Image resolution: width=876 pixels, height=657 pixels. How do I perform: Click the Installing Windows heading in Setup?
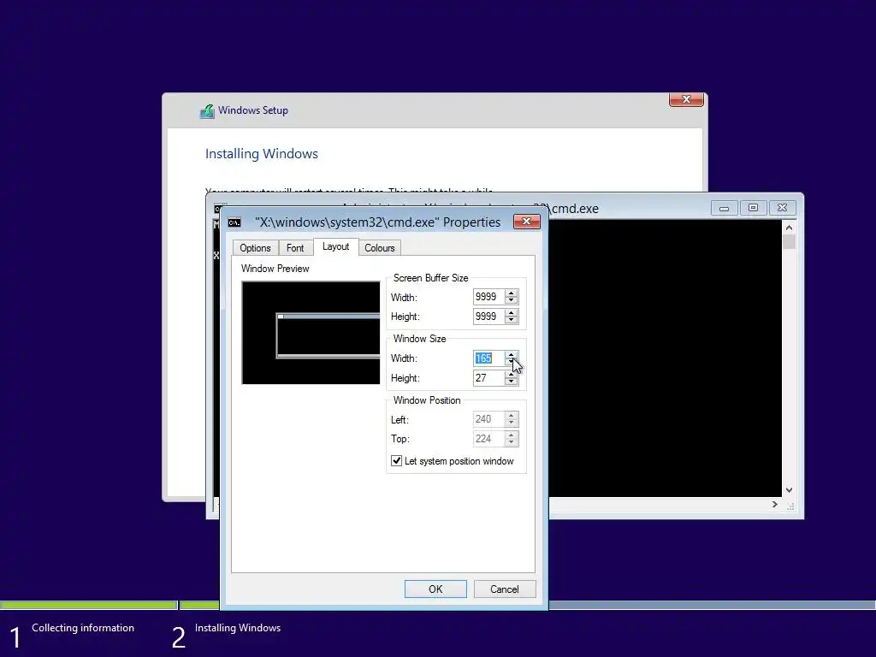262,154
